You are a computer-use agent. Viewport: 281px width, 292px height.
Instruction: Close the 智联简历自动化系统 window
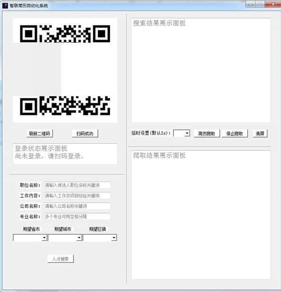point(273,4)
